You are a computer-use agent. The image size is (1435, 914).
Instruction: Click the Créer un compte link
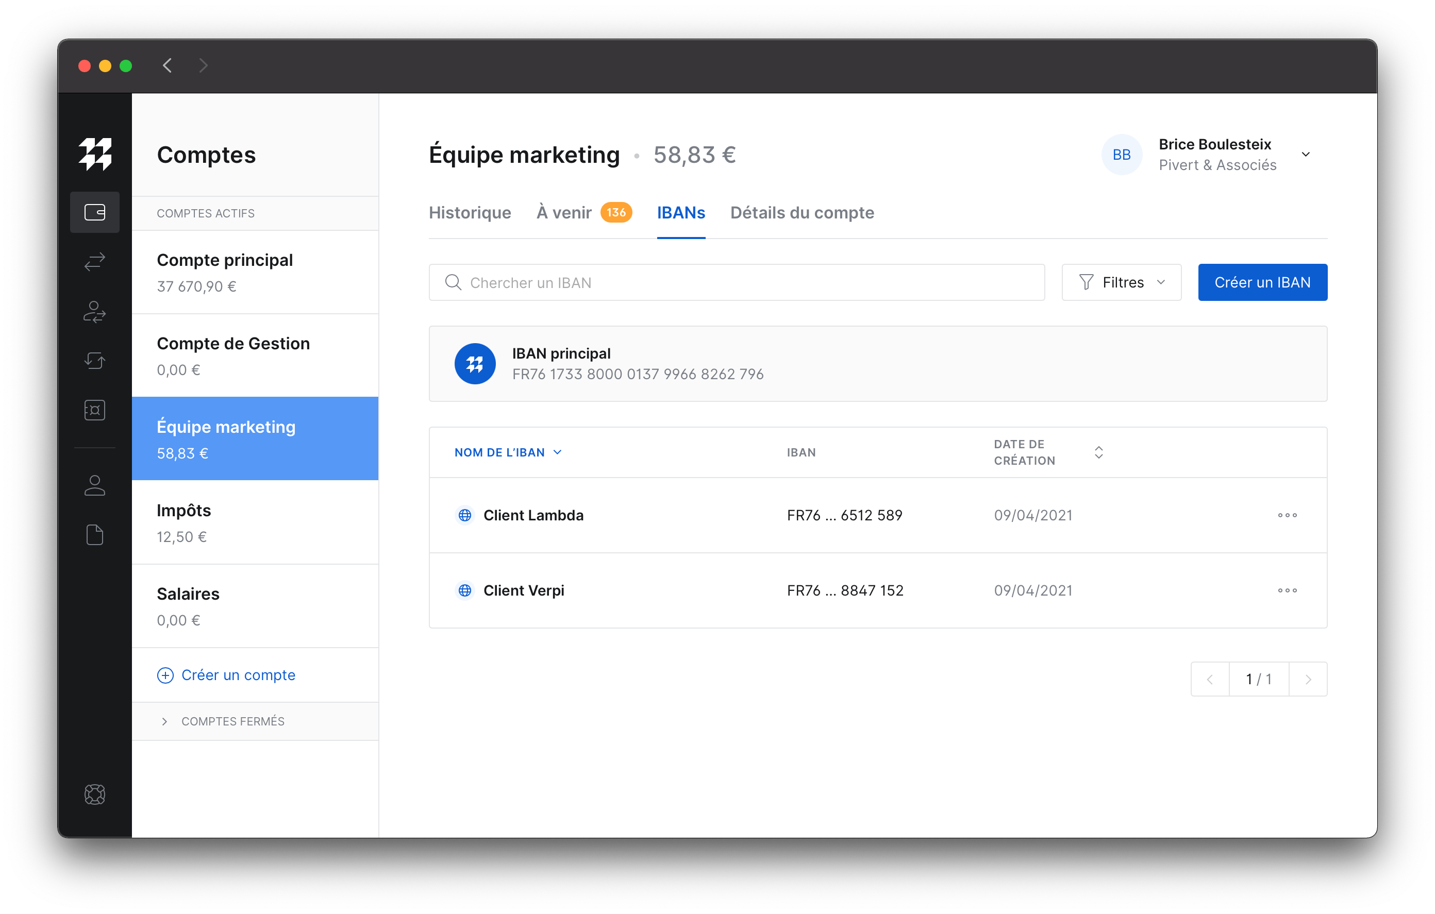238,675
